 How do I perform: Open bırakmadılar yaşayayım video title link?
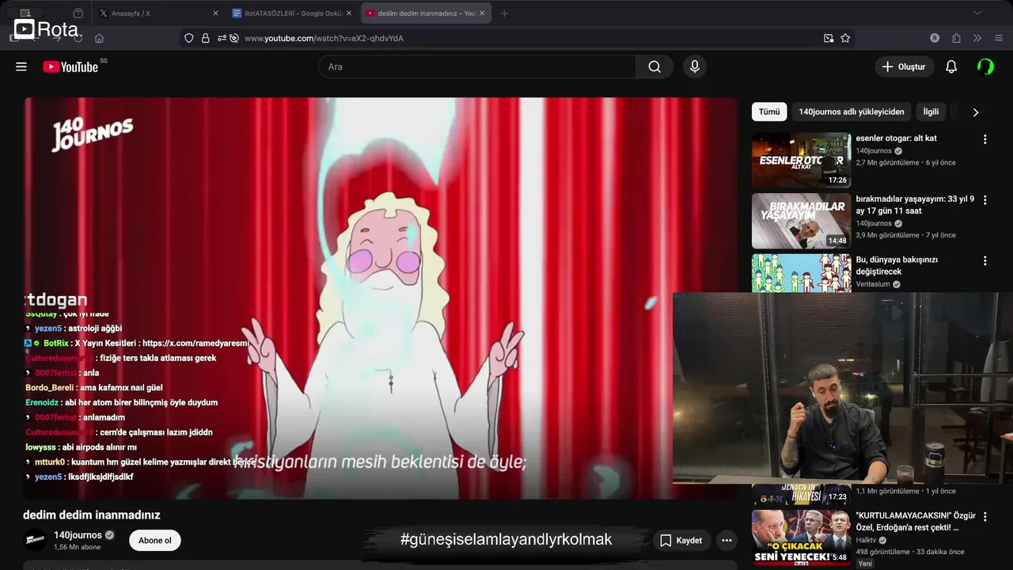click(915, 205)
